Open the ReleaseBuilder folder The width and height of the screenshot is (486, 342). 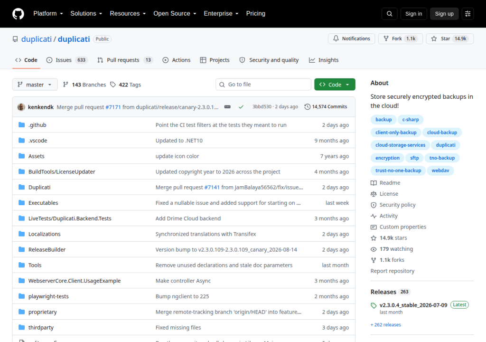pos(47,249)
